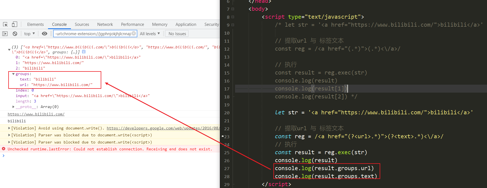Click line number 20 in editor gutter
Screen dimensions: 487x188
227,113
